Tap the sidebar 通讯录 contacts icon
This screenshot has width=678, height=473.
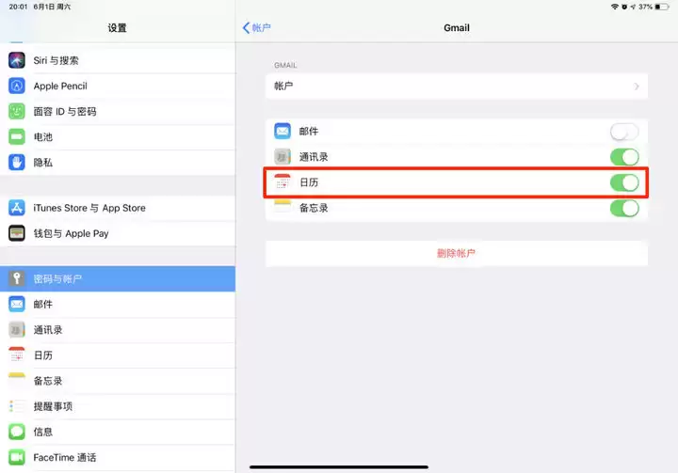coord(17,329)
